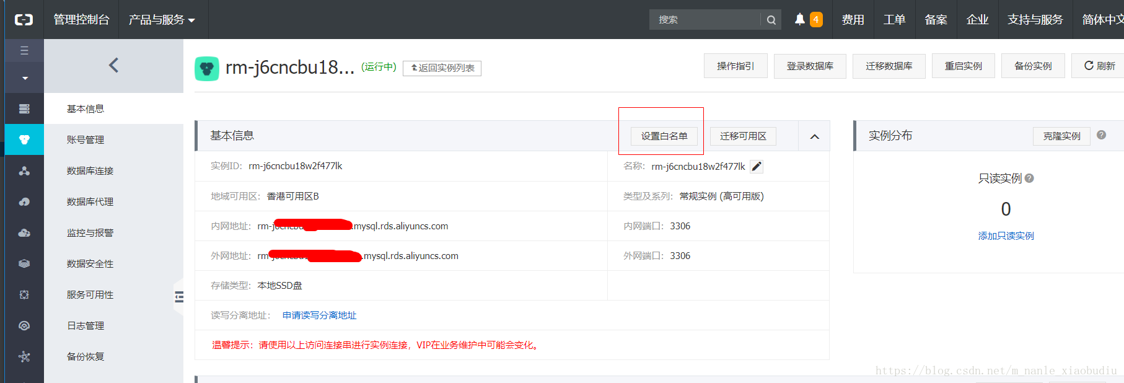Image resolution: width=1124 pixels, height=383 pixels.
Task: Click the 操作指引 button
Action: [735, 66]
